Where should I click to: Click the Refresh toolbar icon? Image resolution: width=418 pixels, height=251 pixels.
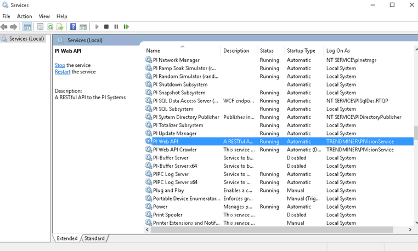click(50, 27)
